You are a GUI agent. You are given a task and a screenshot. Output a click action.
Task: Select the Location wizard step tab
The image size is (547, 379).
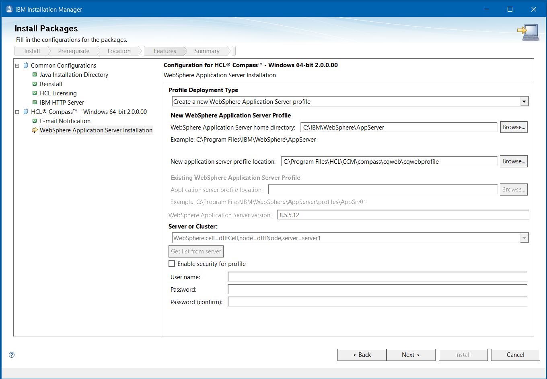pyautogui.click(x=119, y=51)
